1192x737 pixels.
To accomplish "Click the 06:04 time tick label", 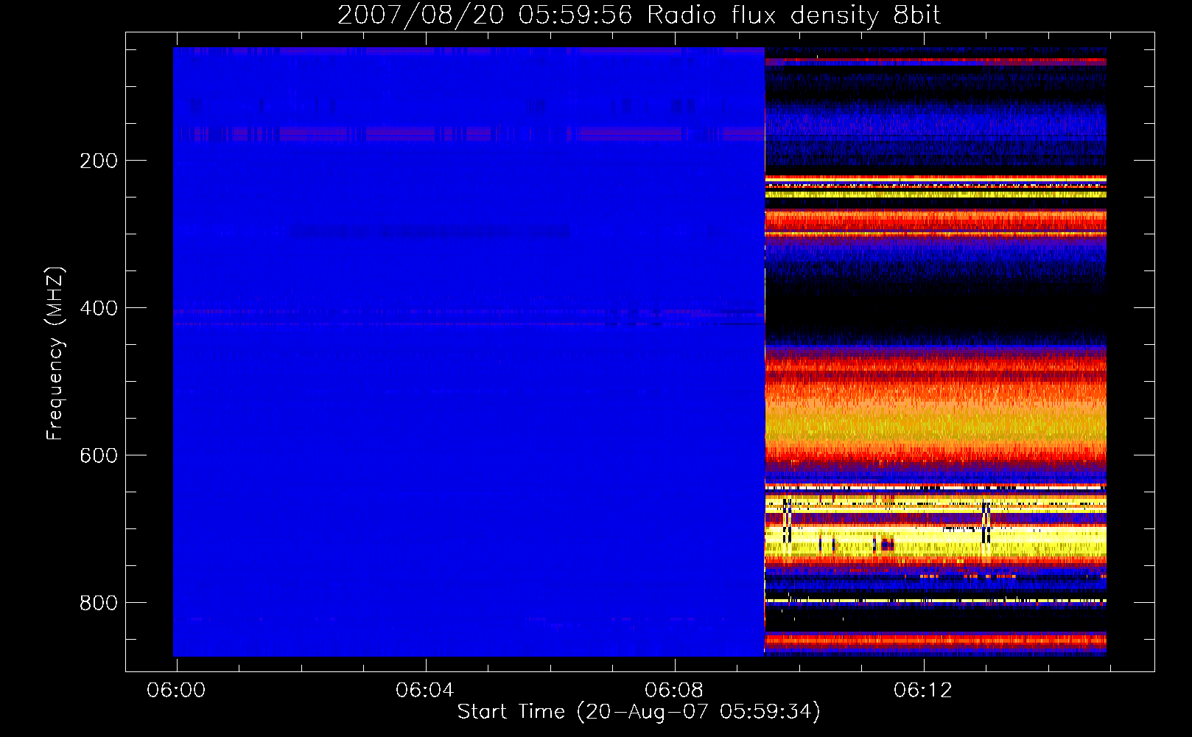I will coord(425,691).
